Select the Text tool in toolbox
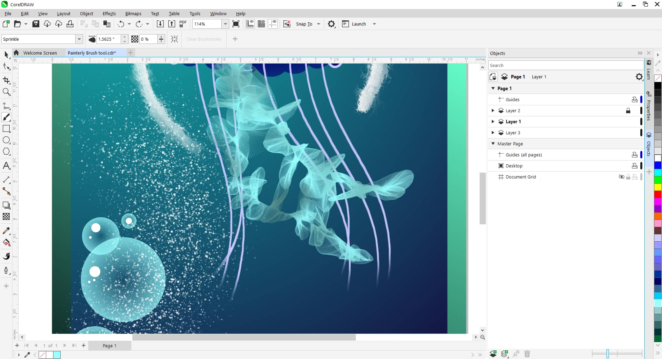Image resolution: width=662 pixels, height=359 pixels. tap(6, 166)
